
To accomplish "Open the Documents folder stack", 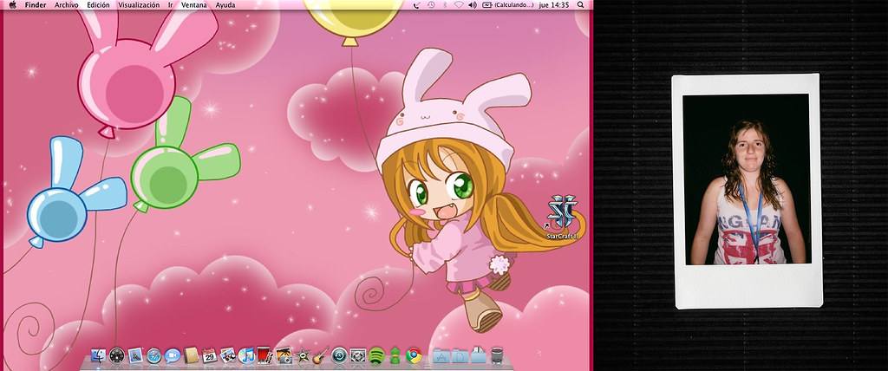I will coord(460,355).
